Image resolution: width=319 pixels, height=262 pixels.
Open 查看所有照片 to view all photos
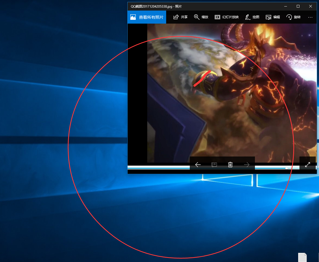click(147, 17)
